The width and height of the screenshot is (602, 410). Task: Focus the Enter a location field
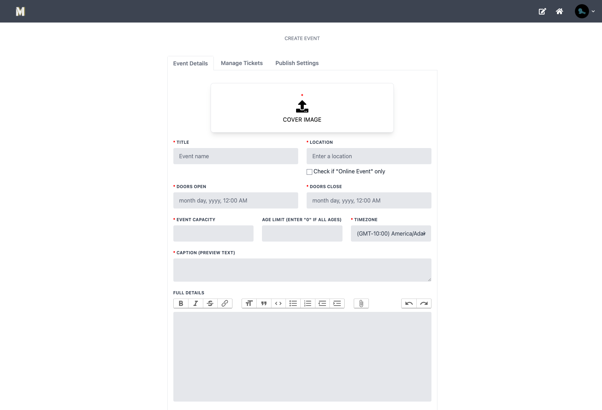click(369, 156)
